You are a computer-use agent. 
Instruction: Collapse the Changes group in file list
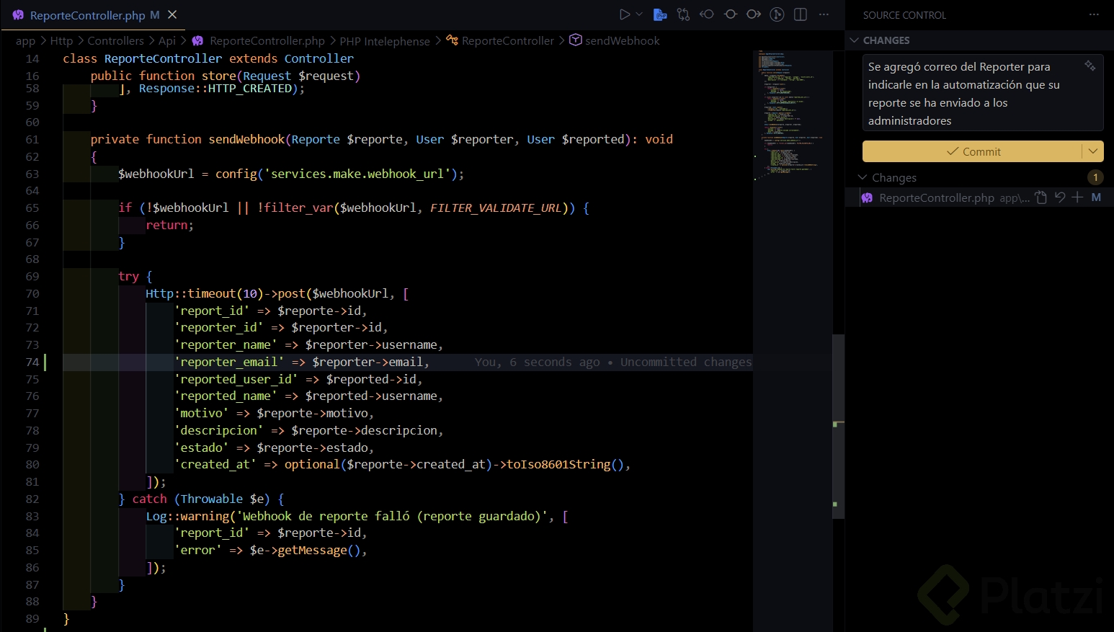[863, 177]
